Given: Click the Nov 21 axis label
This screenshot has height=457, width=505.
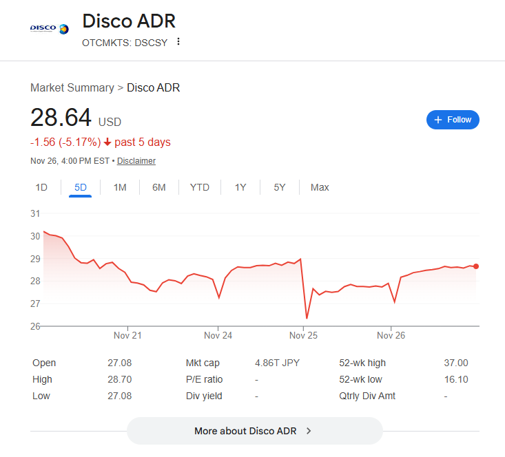Looking at the screenshot, I should click(x=127, y=335).
